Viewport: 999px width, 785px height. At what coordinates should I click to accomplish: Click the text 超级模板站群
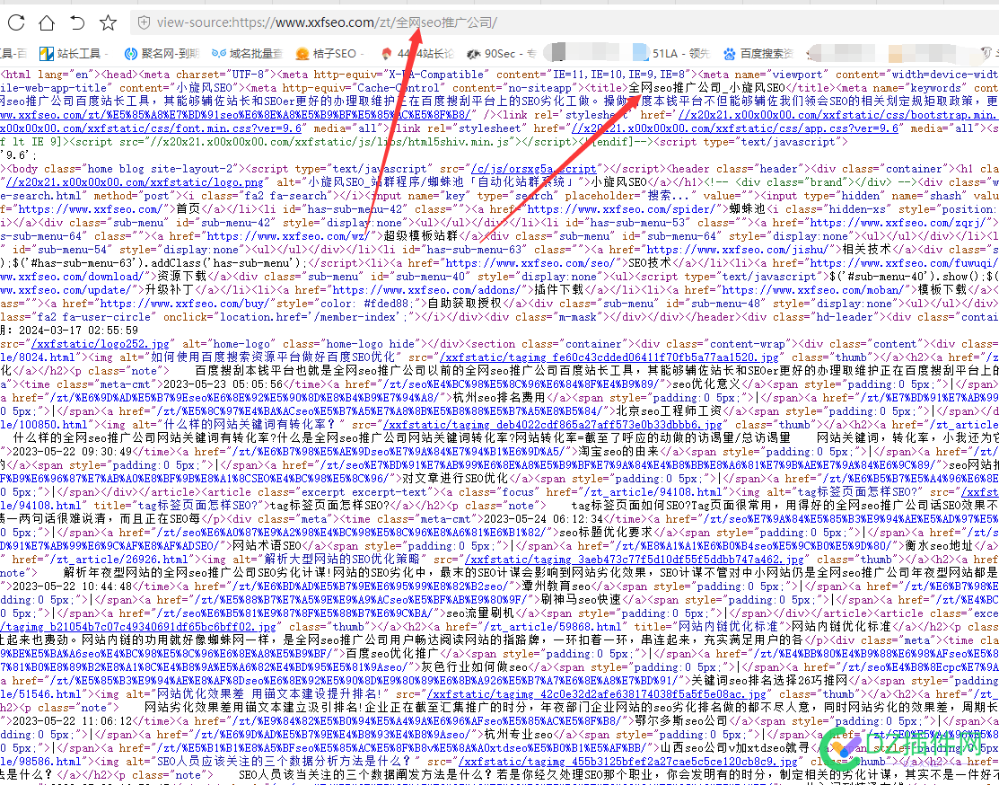(x=421, y=236)
